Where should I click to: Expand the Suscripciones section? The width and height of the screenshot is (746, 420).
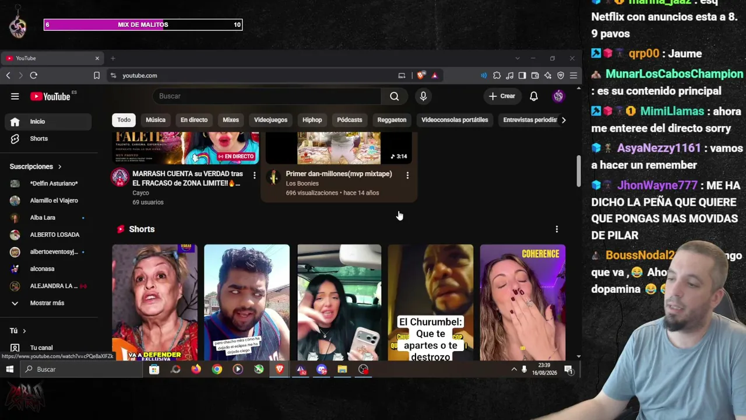36,166
